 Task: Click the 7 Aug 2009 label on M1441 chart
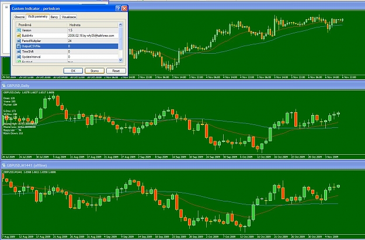click(x=9, y=237)
